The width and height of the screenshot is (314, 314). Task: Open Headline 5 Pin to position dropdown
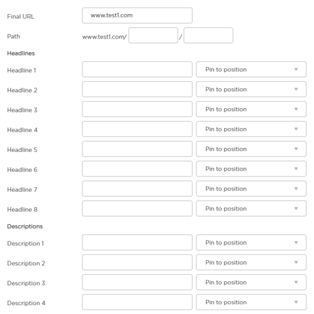[x=251, y=149]
